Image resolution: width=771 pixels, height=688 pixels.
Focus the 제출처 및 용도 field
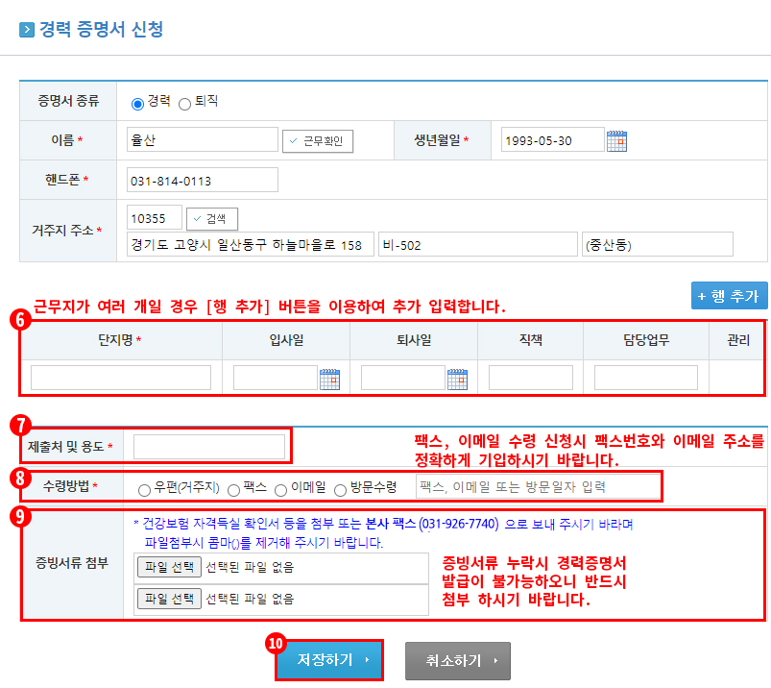[209, 447]
